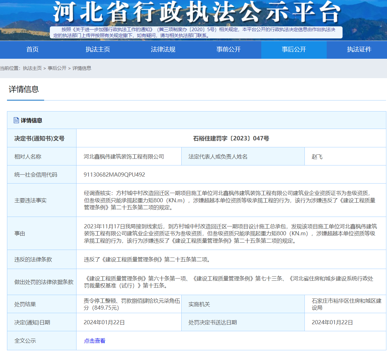
Task: Select the 事前公开 navigation tab
Action: (x=228, y=50)
